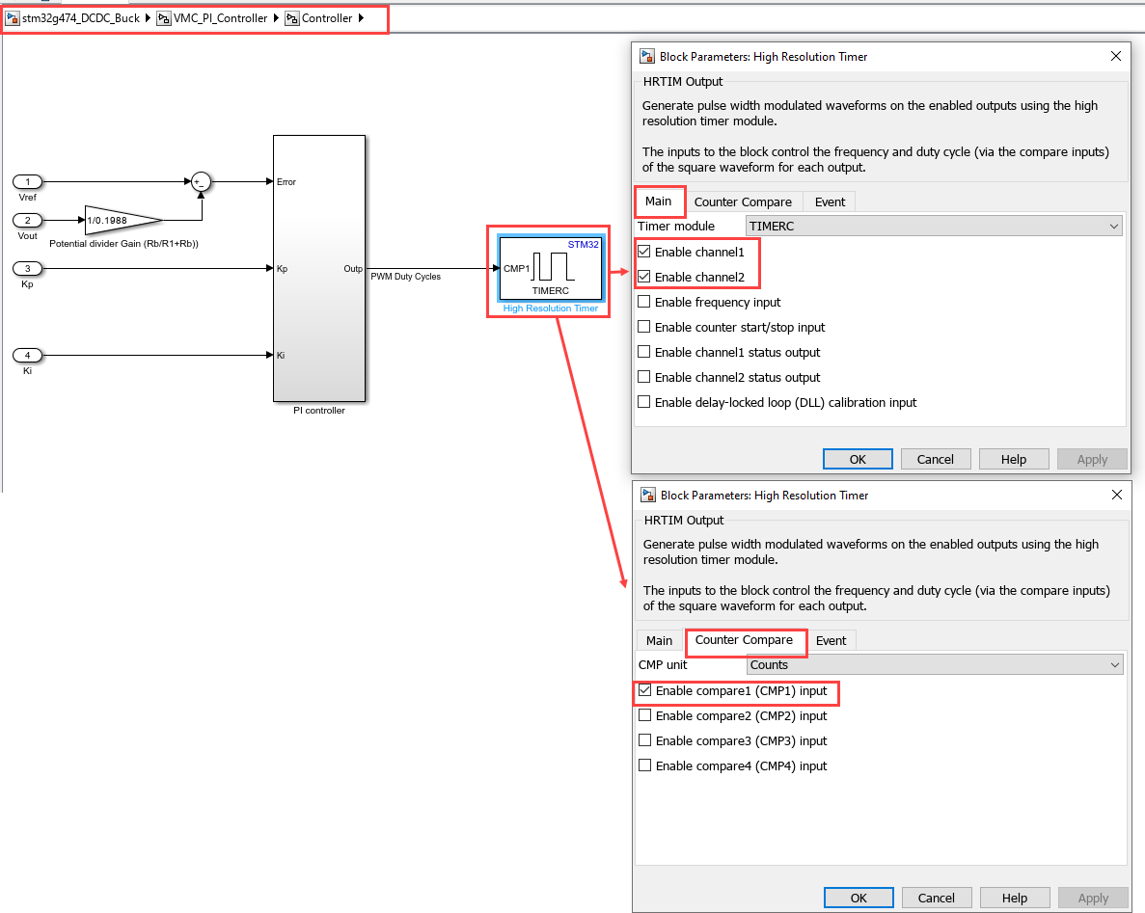The height and width of the screenshot is (913, 1145).
Task: Switch to Counter Compare tab in upper dialog
Action: (x=743, y=201)
